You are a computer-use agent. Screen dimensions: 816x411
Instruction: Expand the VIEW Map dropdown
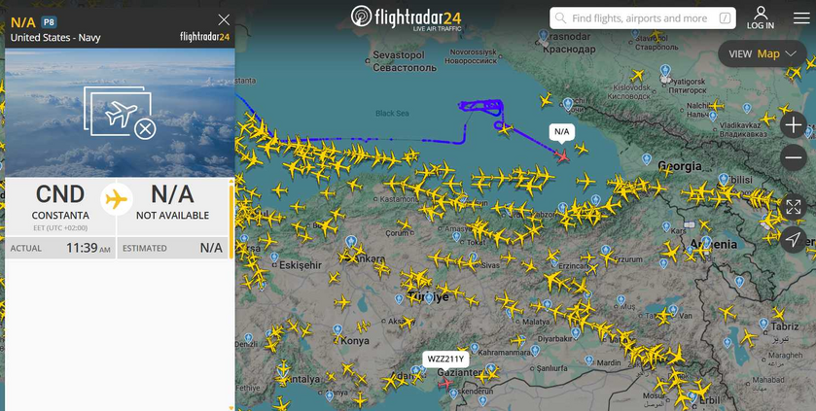[763, 54]
